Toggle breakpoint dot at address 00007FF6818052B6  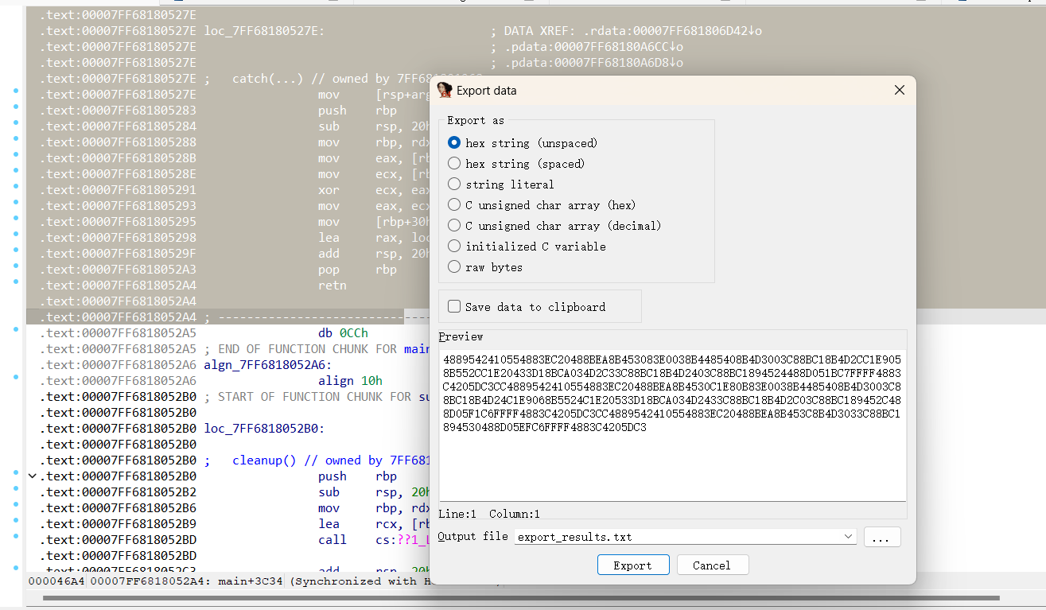pyautogui.click(x=16, y=505)
